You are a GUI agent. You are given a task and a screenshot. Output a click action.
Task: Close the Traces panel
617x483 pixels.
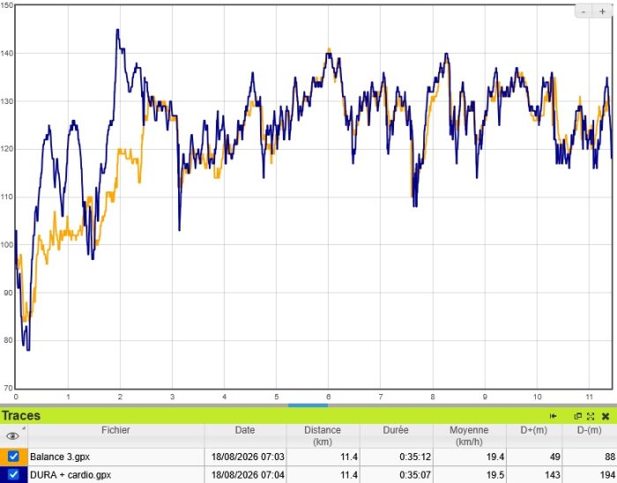(x=606, y=416)
